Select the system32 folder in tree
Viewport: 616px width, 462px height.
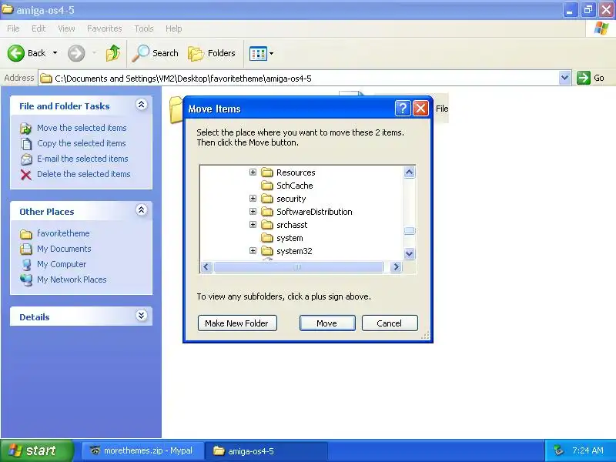click(x=294, y=252)
